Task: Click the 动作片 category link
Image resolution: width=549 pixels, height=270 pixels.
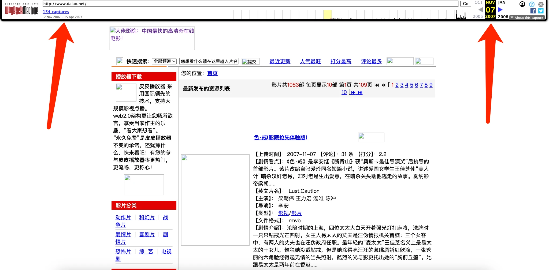Action: (x=123, y=217)
